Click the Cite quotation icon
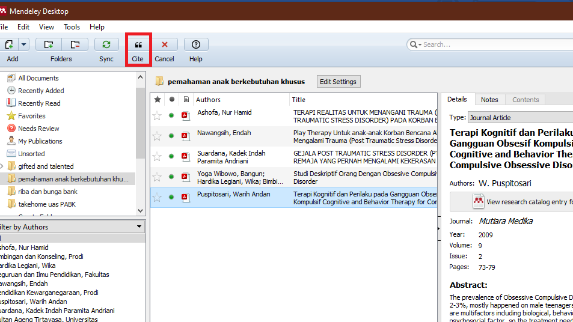 pyautogui.click(x=138, y=44)
